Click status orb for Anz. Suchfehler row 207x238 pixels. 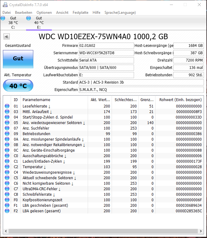click(7, 128)
